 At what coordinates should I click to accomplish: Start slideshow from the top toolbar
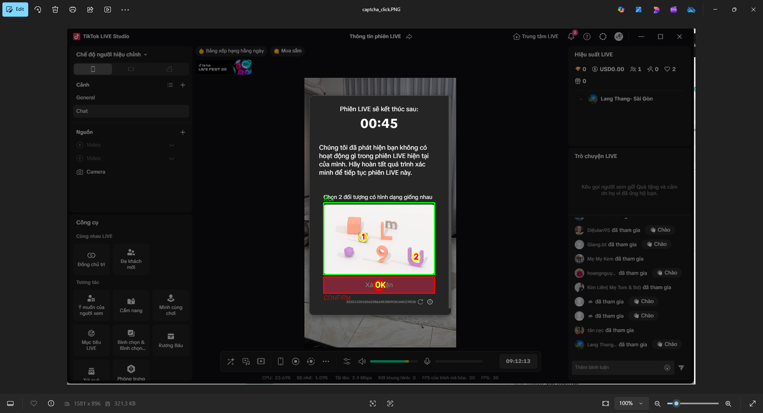[x=108, y=10]
